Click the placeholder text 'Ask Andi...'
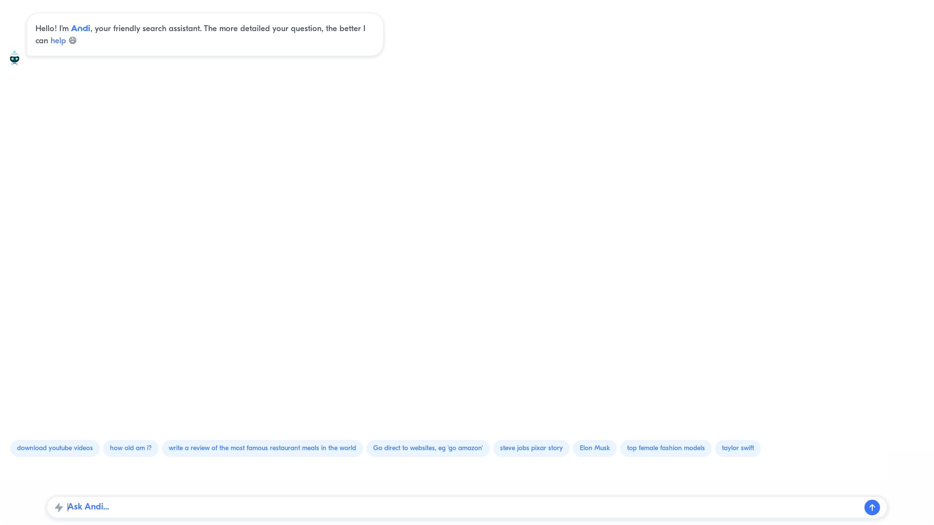 click(88, 507)
